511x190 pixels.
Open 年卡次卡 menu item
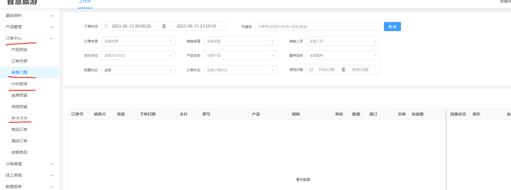click(19, 118)
